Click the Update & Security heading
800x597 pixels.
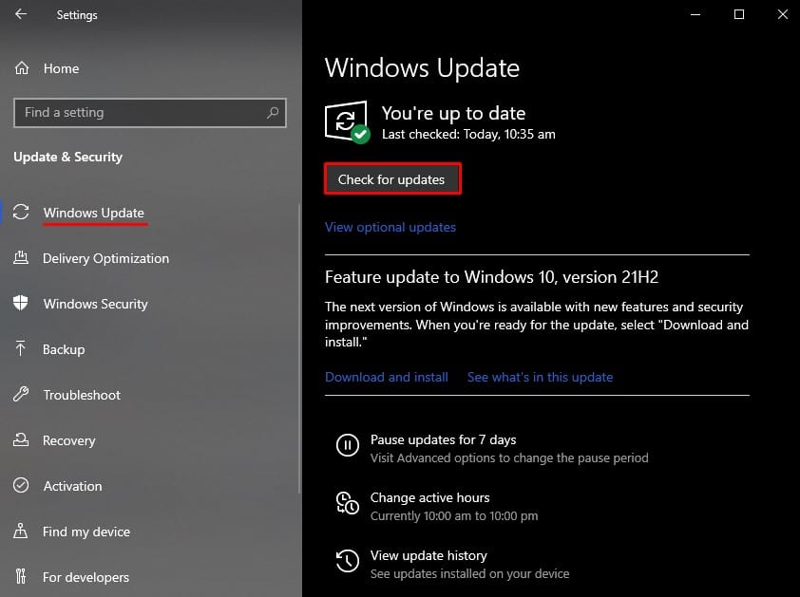tap(67, 157)
